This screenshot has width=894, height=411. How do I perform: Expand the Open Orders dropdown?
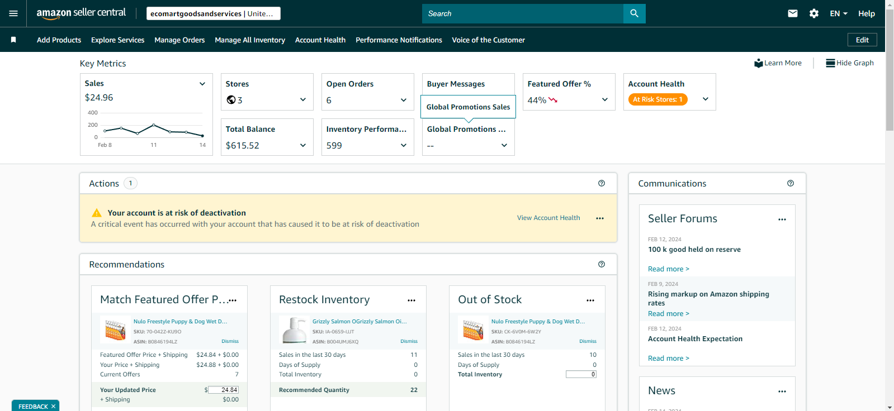point(404,100)
